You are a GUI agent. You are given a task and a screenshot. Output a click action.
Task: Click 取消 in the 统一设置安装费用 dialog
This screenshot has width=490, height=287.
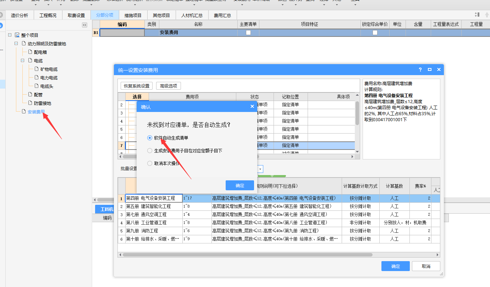click(x=426, y=266)
